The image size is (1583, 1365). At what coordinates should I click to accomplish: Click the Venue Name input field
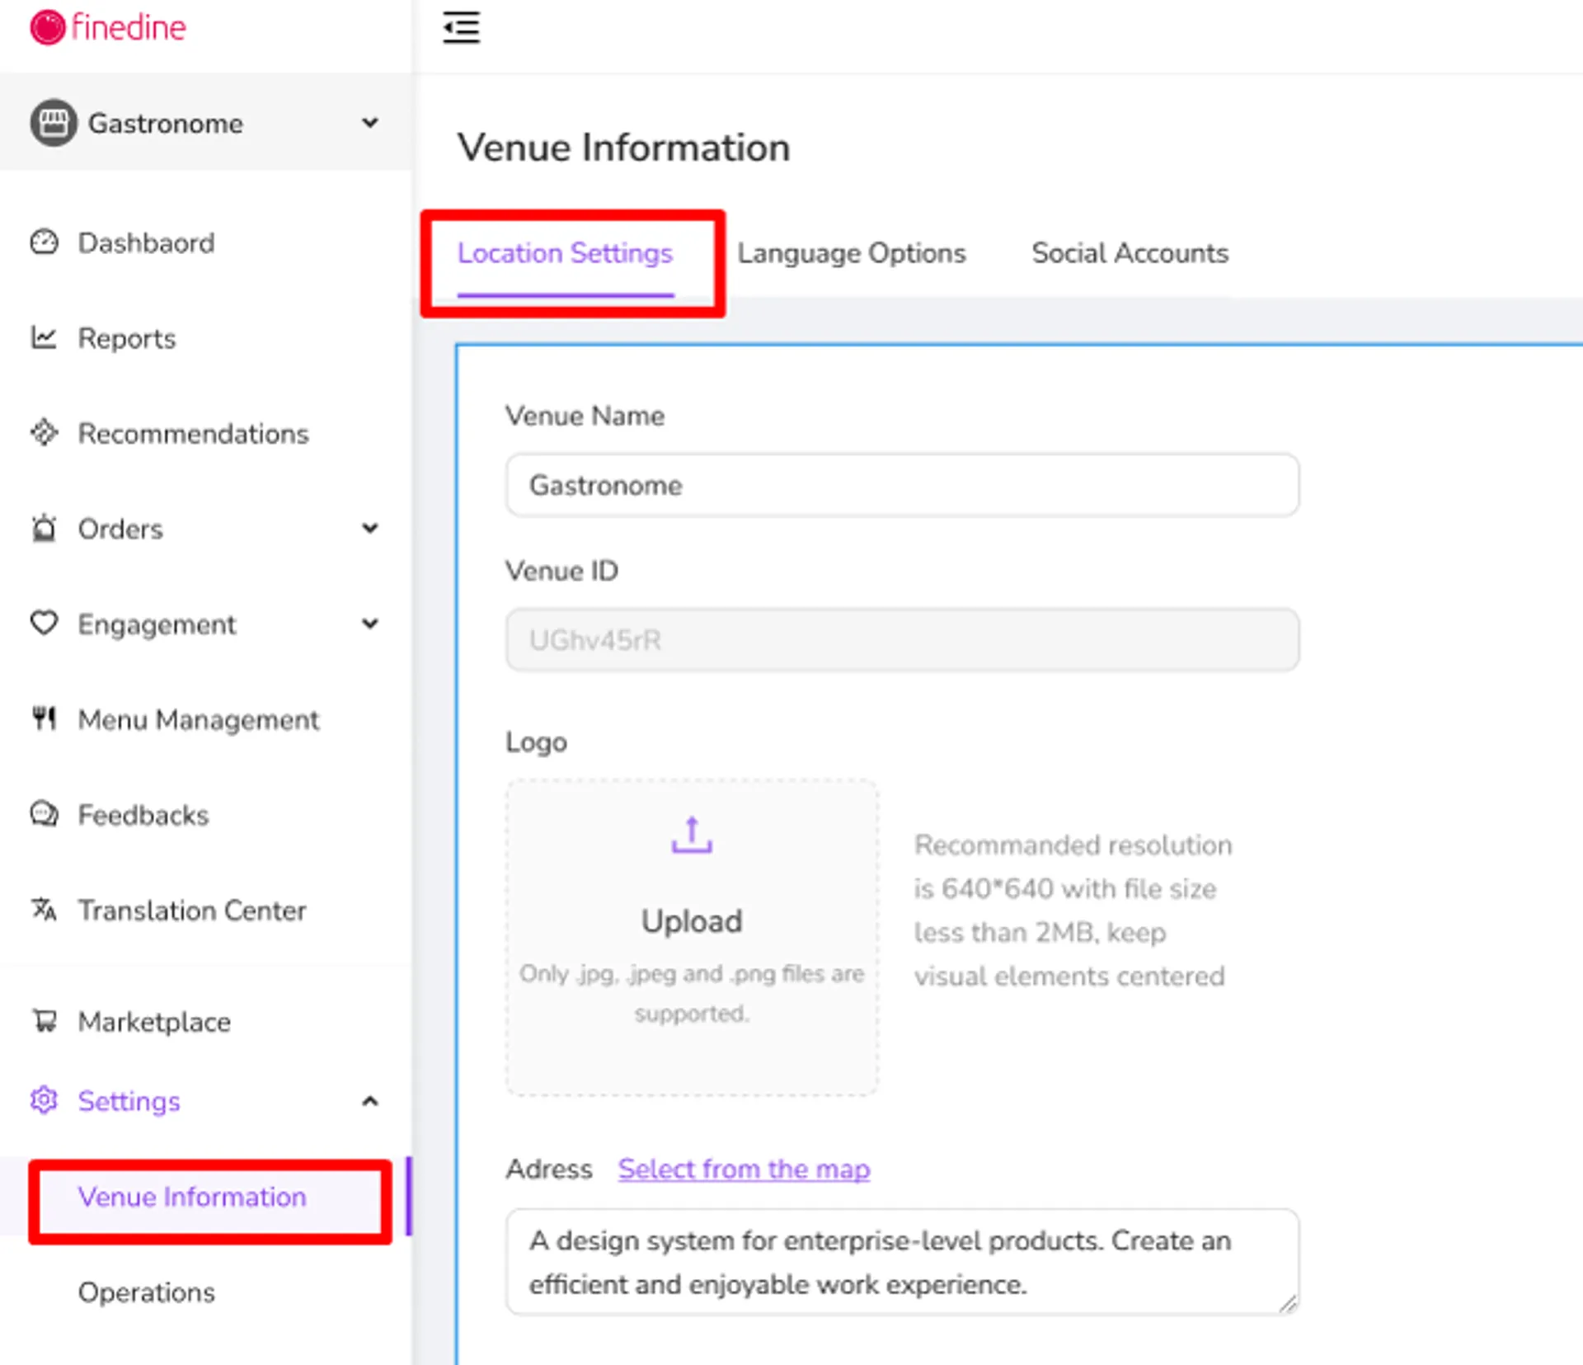(903, 485)
